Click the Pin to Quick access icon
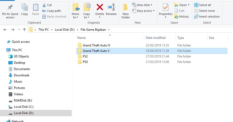This screenshot has height=122, width=233. [10, 7]
